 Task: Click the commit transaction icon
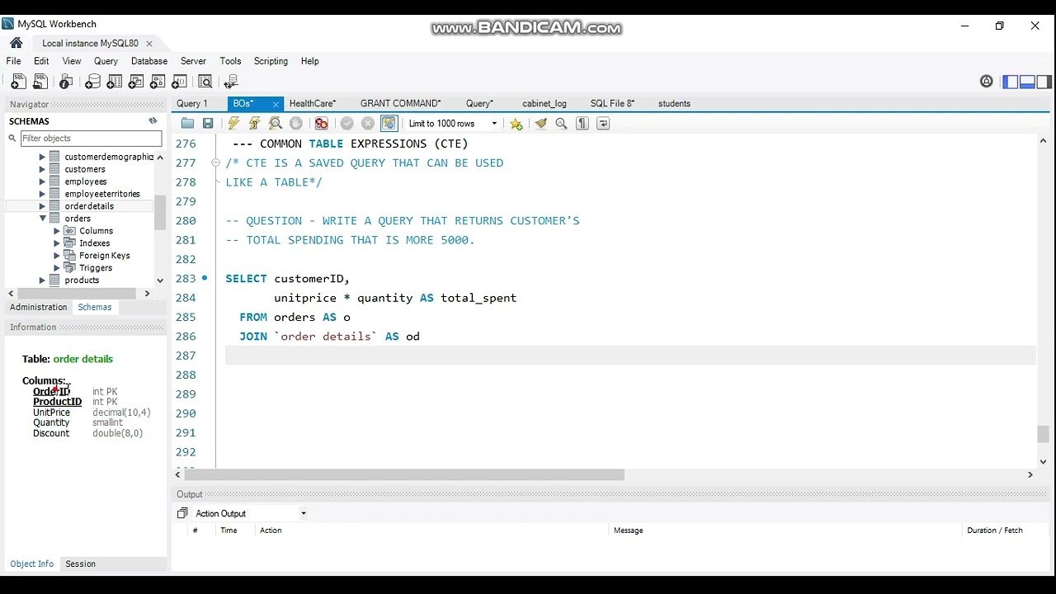(x=347, y=124)
